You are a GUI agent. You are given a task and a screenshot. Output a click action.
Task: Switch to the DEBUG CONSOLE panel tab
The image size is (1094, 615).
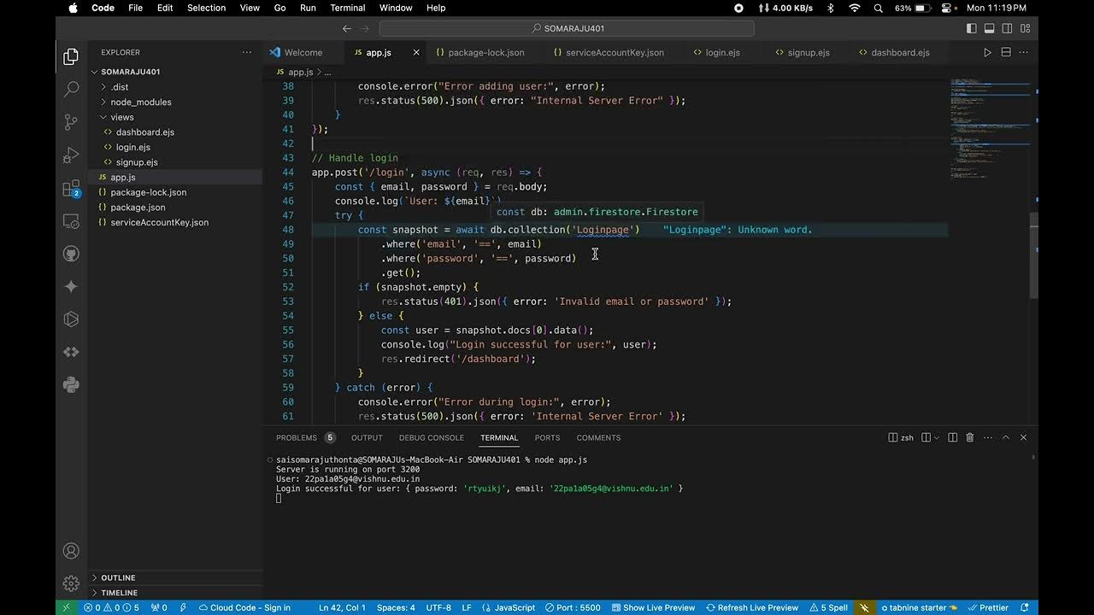point(432,437)
